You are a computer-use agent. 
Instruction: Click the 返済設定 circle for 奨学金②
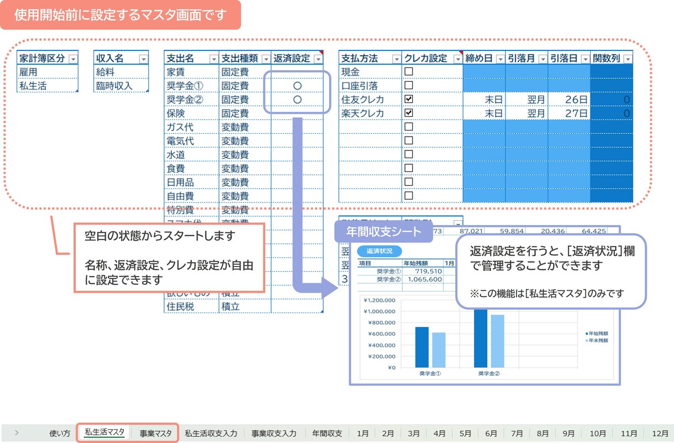click(x=297, y=100)
